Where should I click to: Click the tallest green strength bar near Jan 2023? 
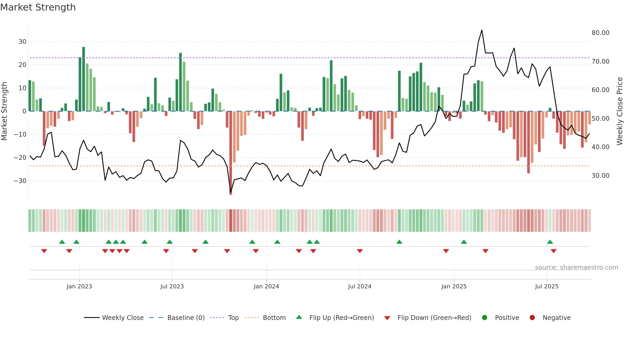click(84, 79)
